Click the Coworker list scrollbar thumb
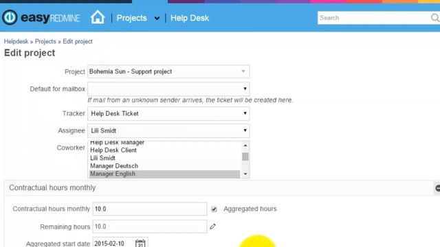Viewport: 440px width, 247px height. click(245, 156)
